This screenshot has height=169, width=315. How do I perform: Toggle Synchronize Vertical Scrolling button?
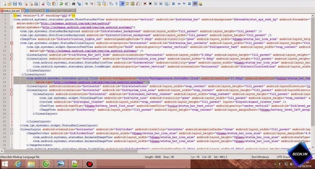(x=99, y=4)
